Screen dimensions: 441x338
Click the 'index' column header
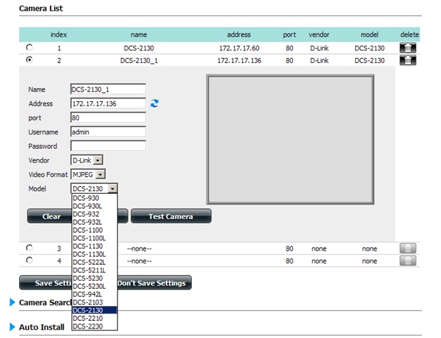tap(59, 35)
